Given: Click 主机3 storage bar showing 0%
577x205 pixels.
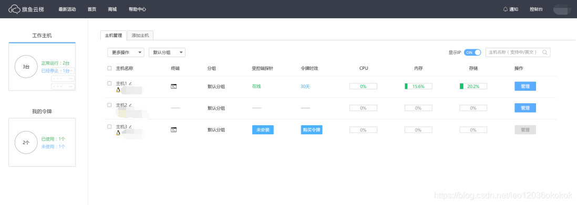Looking at the screenshot, I should [473, 130].
